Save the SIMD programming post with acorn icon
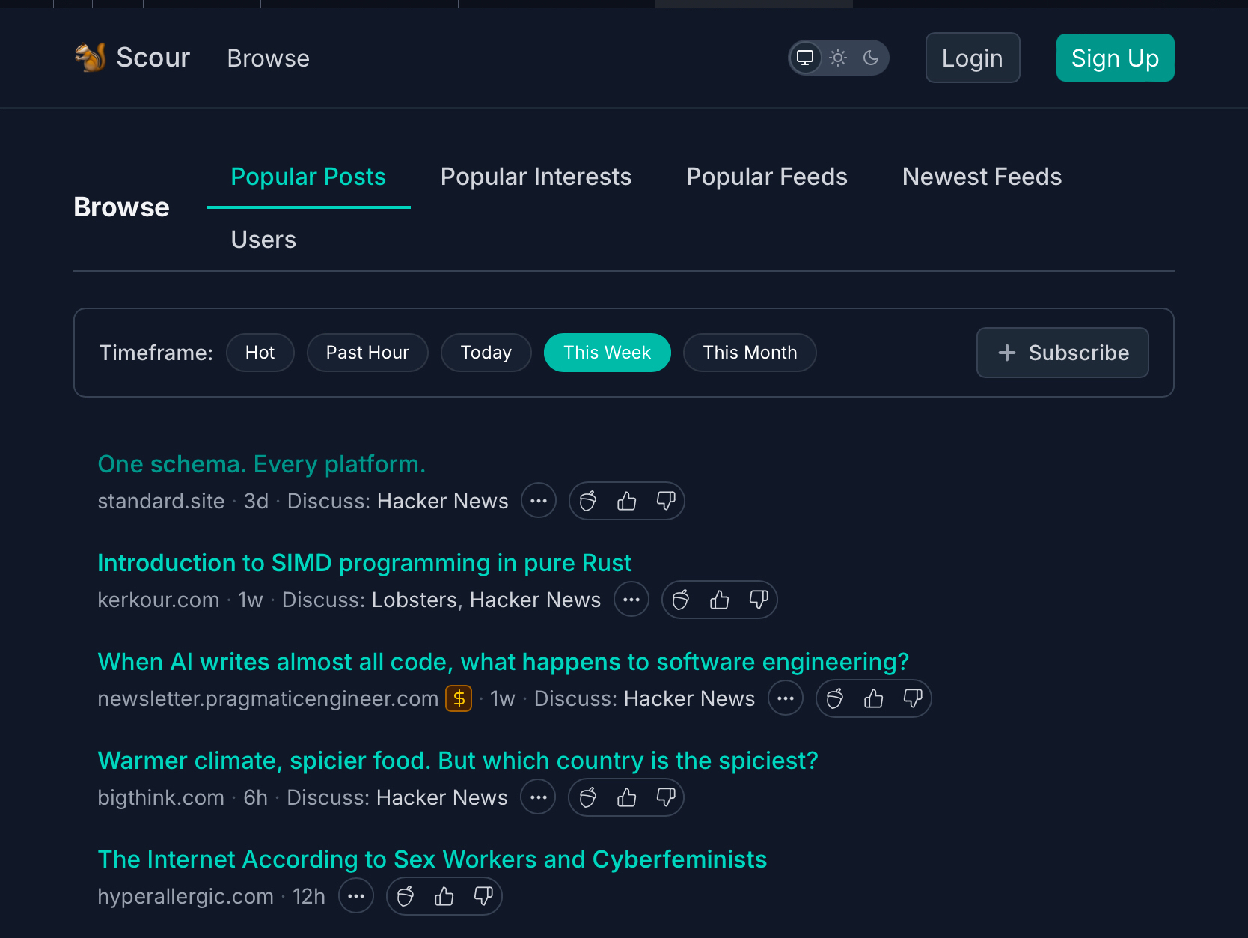Screen dimensions: 1248x938 681,600
